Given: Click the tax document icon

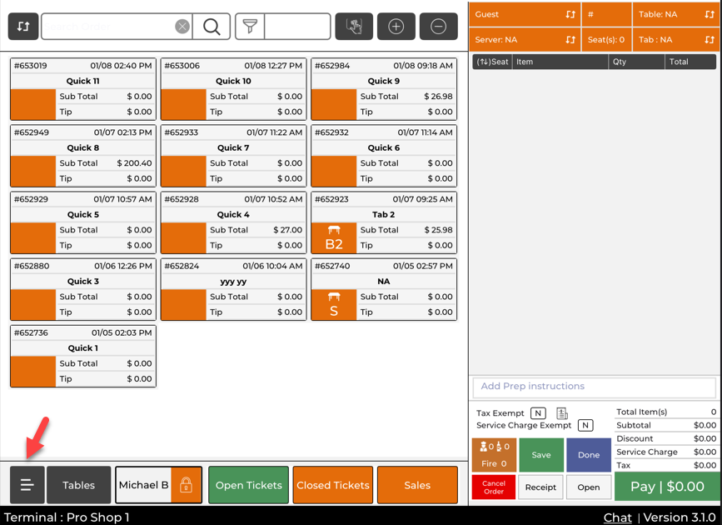Looking at the screenshot, I should (x=562, y=413).
